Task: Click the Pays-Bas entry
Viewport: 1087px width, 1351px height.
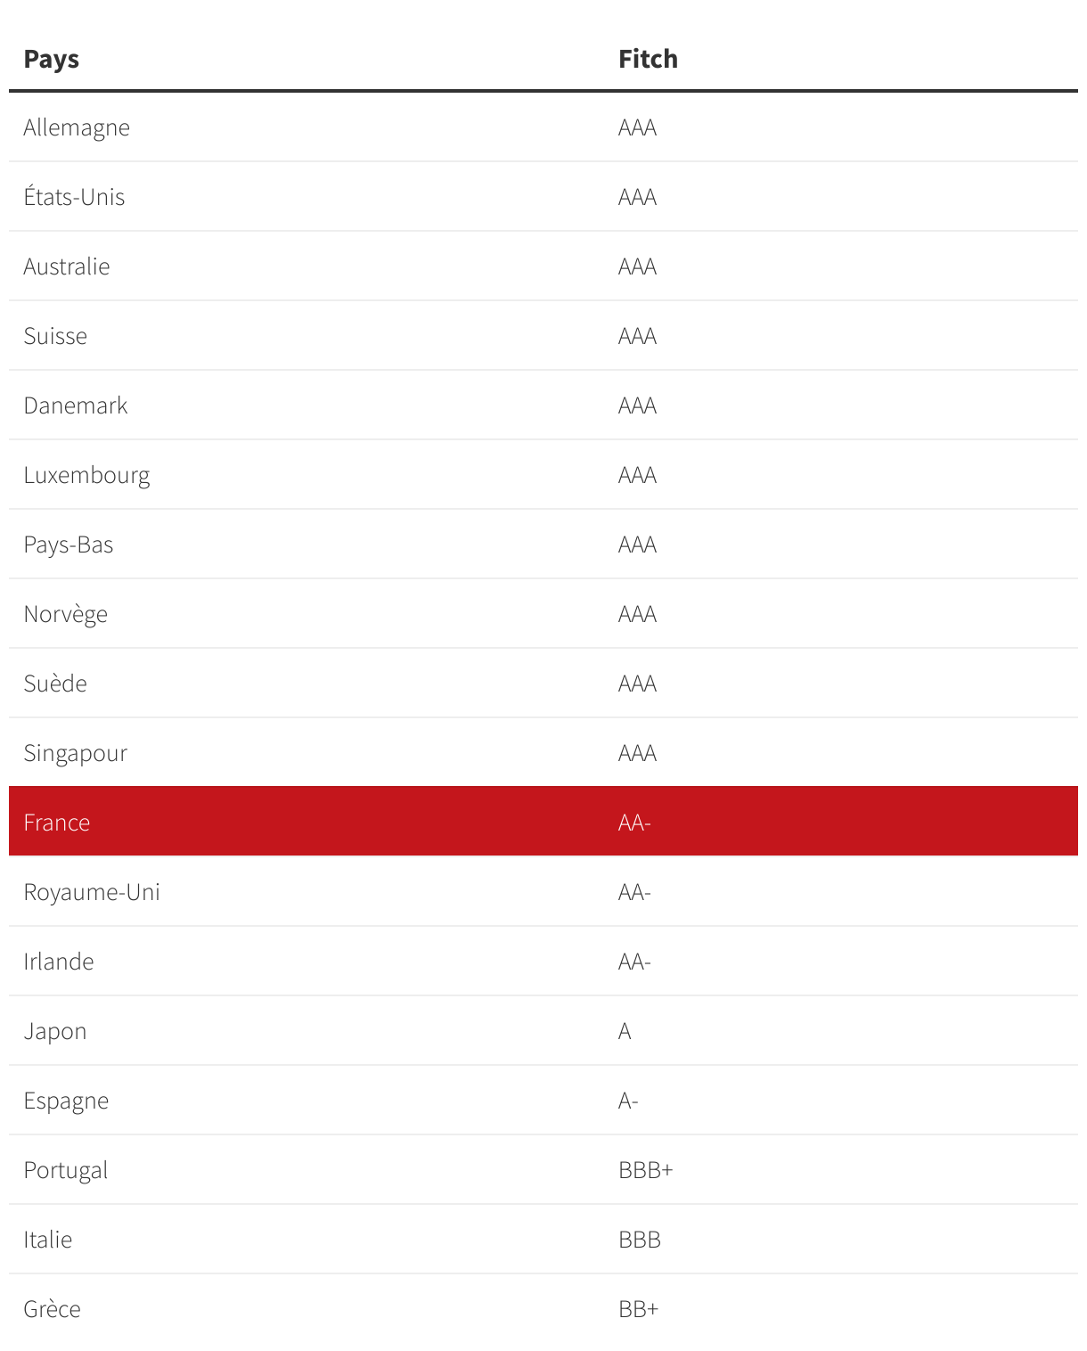Action: pos(69,544)
